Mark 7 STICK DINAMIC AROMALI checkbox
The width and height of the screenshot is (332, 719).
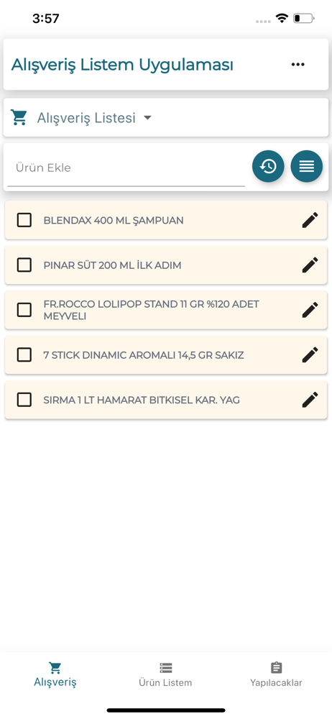click(24, 355)
